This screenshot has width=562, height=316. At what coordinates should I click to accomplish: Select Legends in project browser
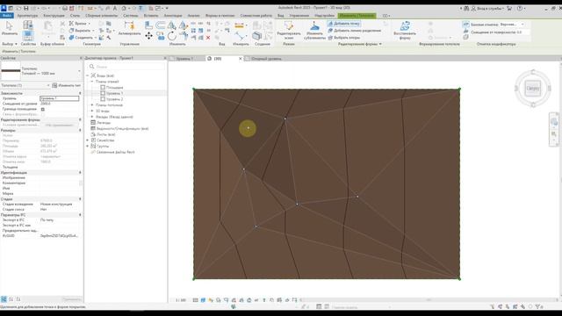pyautogui.click(x=104, y=123)
